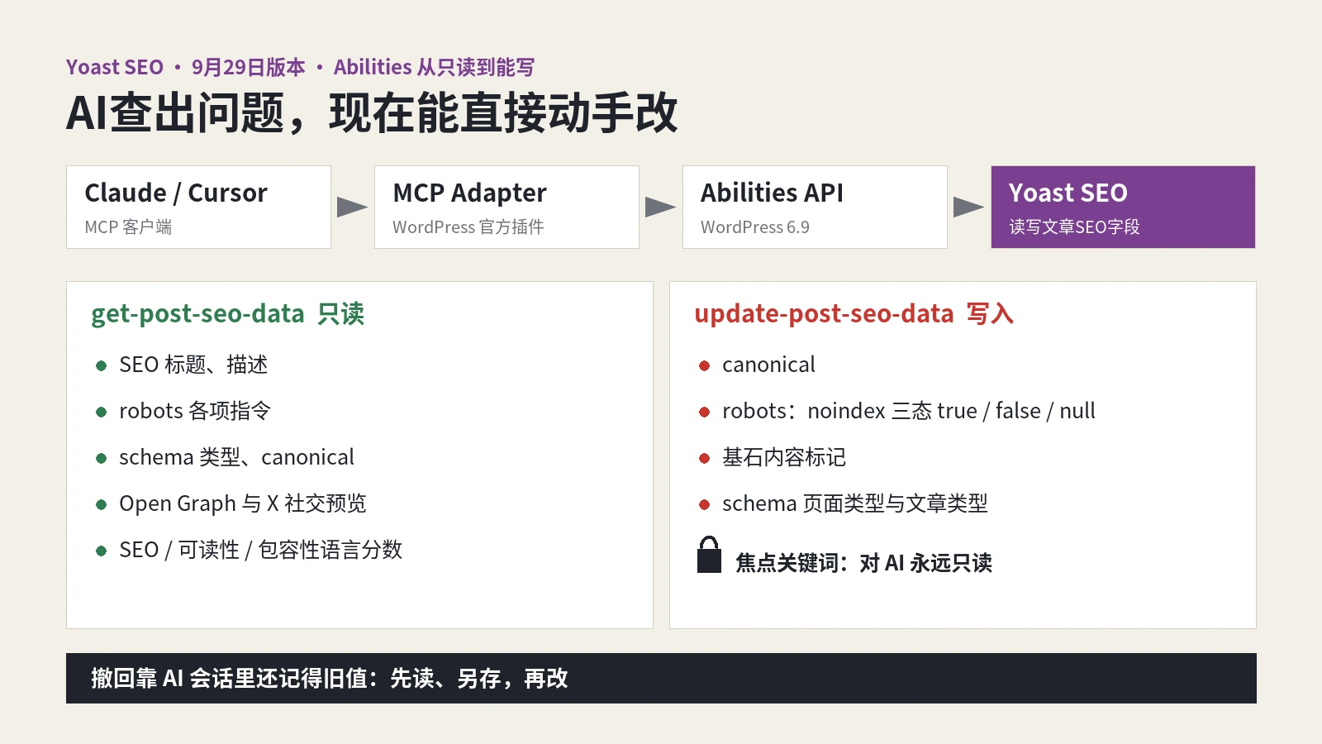Click the purple subtitle "Yoast SEO · 9月29日版本"

coord(186,67)
